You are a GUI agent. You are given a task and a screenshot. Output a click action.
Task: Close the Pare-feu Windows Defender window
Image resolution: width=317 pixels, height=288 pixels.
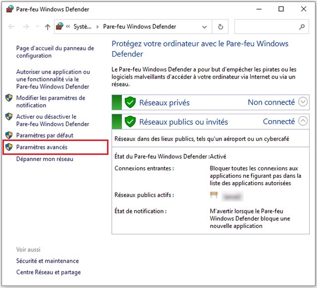click(x=304, y=9)
